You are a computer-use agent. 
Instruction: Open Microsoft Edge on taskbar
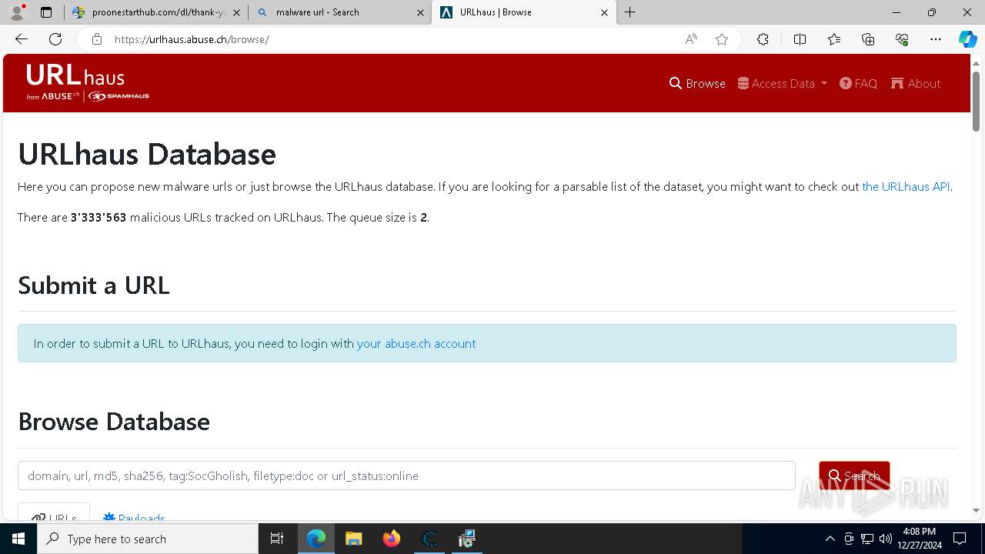point(316,539)
